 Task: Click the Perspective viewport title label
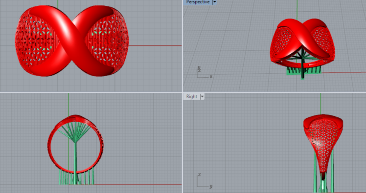click(x=198, y=2)
